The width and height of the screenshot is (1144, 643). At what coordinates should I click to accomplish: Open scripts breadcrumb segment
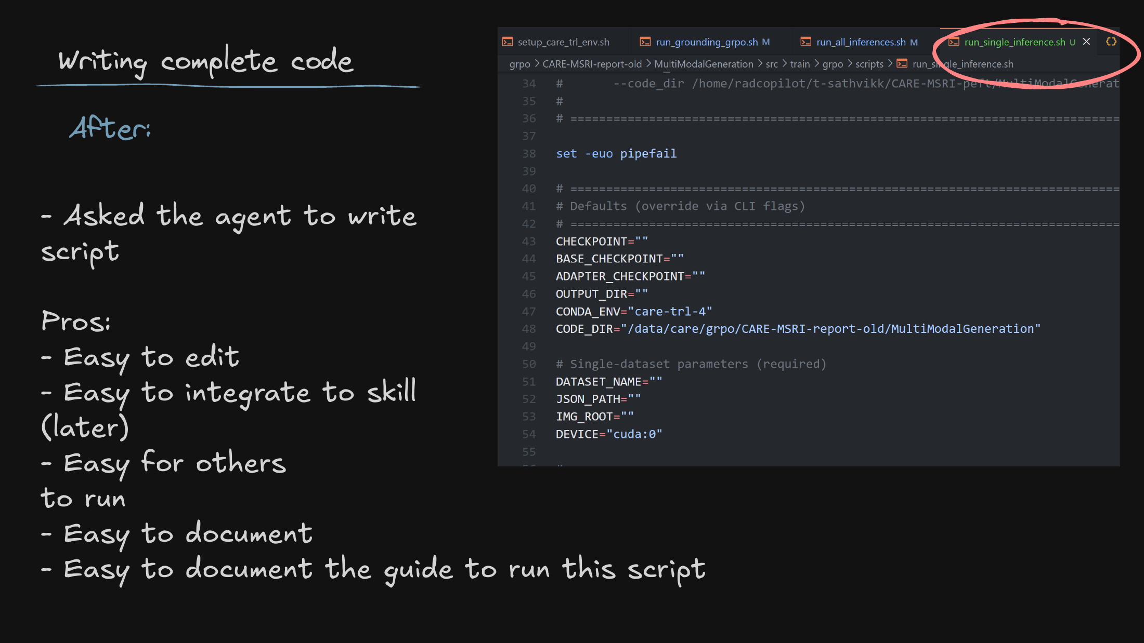[869, 64]
